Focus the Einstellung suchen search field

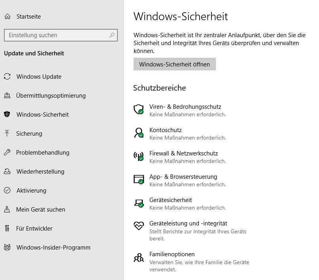[55, 35]
